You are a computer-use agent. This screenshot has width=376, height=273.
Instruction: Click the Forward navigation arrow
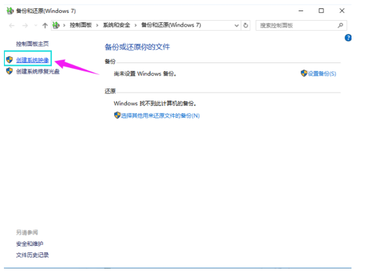coord(25,26)
